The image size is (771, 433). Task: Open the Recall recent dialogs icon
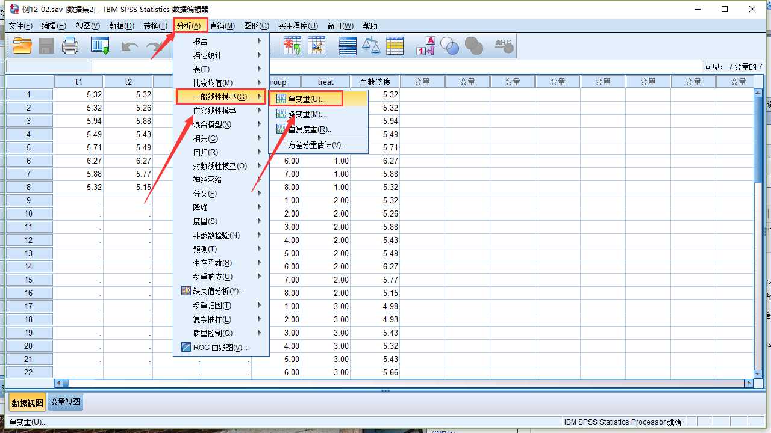point(100,46)
